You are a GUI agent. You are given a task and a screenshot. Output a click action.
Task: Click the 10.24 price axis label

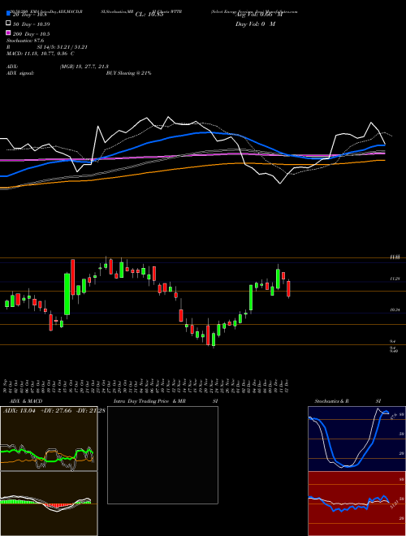coord(395,310)
